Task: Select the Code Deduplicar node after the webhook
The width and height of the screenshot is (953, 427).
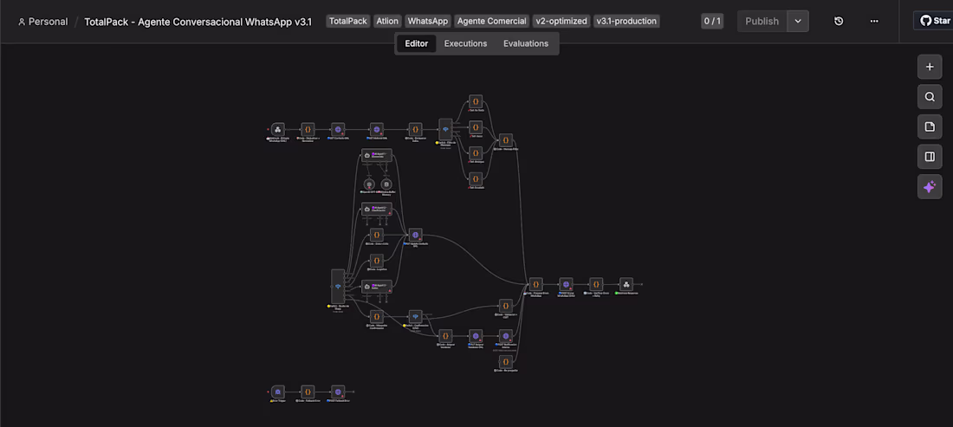Action: (x=308, y=129)
